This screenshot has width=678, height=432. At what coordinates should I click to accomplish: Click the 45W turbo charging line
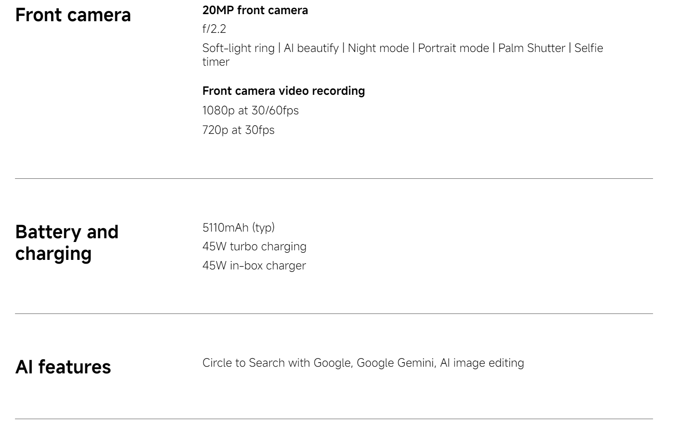(254, 247)
